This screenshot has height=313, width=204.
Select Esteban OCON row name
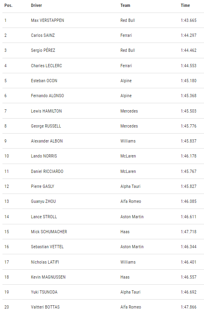pyautogui.click(x=44, y=81)
